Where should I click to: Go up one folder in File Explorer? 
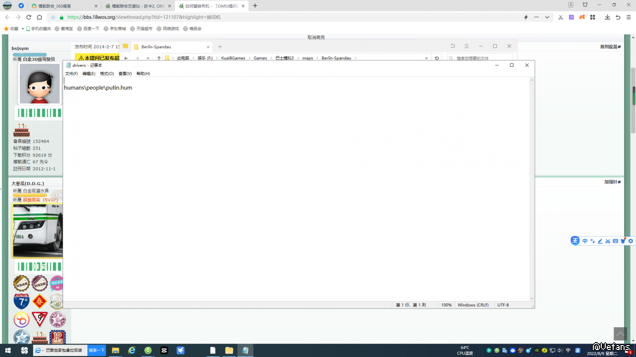coord(159,58)
